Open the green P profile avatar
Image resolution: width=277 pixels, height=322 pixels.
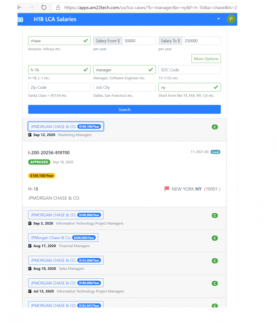(x=231, y=19)
